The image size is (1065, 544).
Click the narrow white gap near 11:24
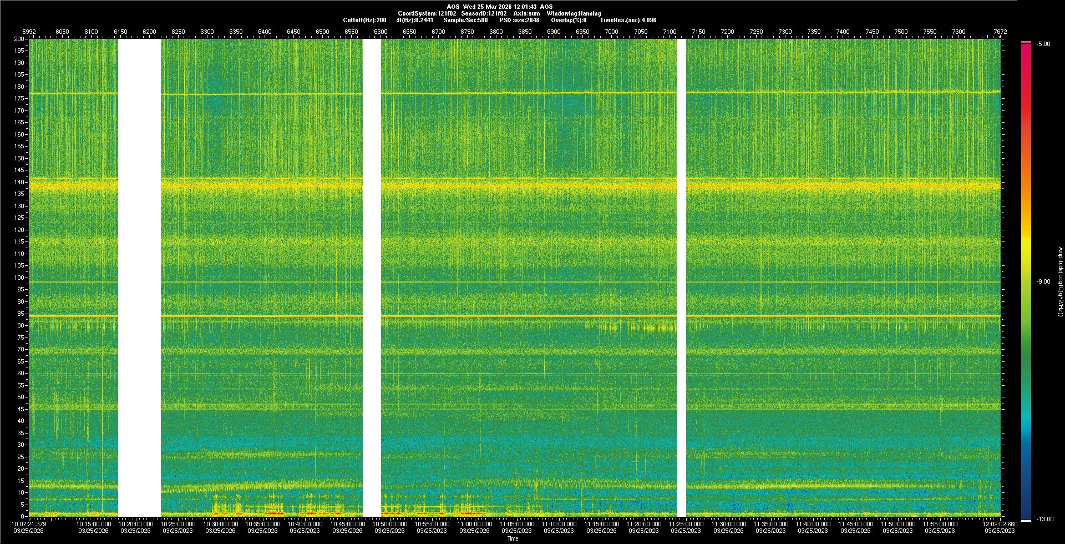(682, 278)
